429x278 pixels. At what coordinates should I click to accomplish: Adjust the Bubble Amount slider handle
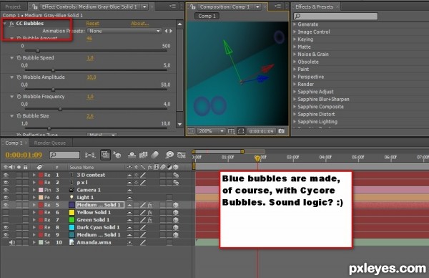38,51
